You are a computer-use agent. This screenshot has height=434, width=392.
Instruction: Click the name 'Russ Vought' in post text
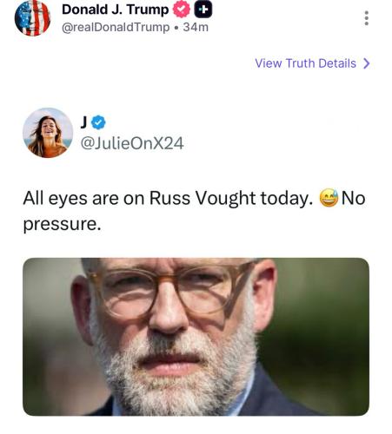point(203,199)
